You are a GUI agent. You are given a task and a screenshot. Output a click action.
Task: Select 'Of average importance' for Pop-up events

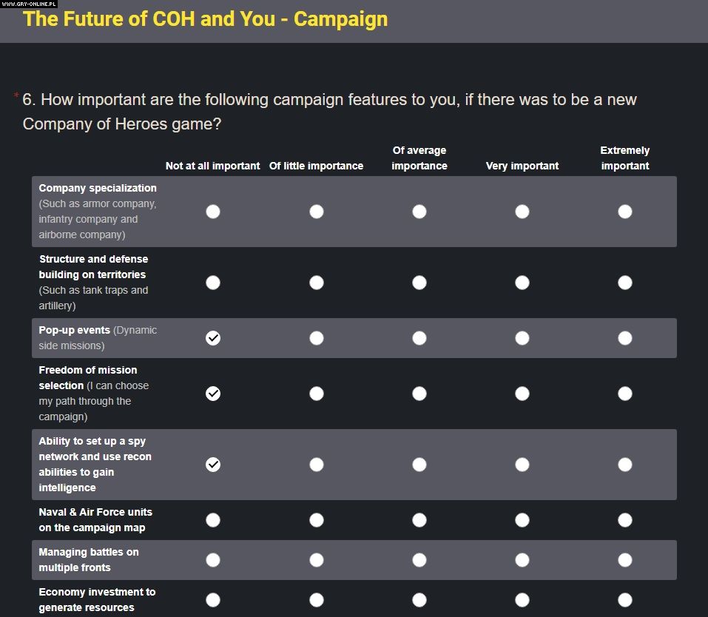(419, 338)
